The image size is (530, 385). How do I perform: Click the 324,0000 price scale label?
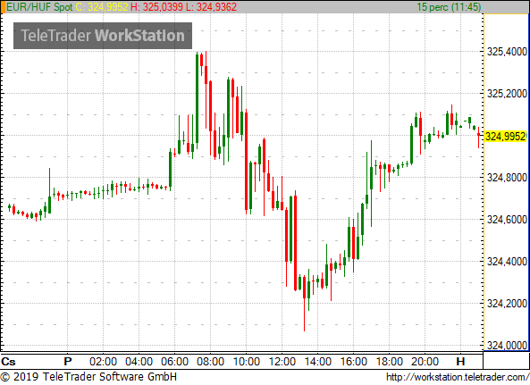tap(507, 346)
